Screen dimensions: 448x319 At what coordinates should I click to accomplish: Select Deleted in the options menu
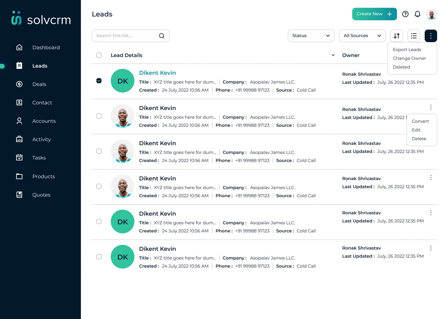[x=401, y=67]
